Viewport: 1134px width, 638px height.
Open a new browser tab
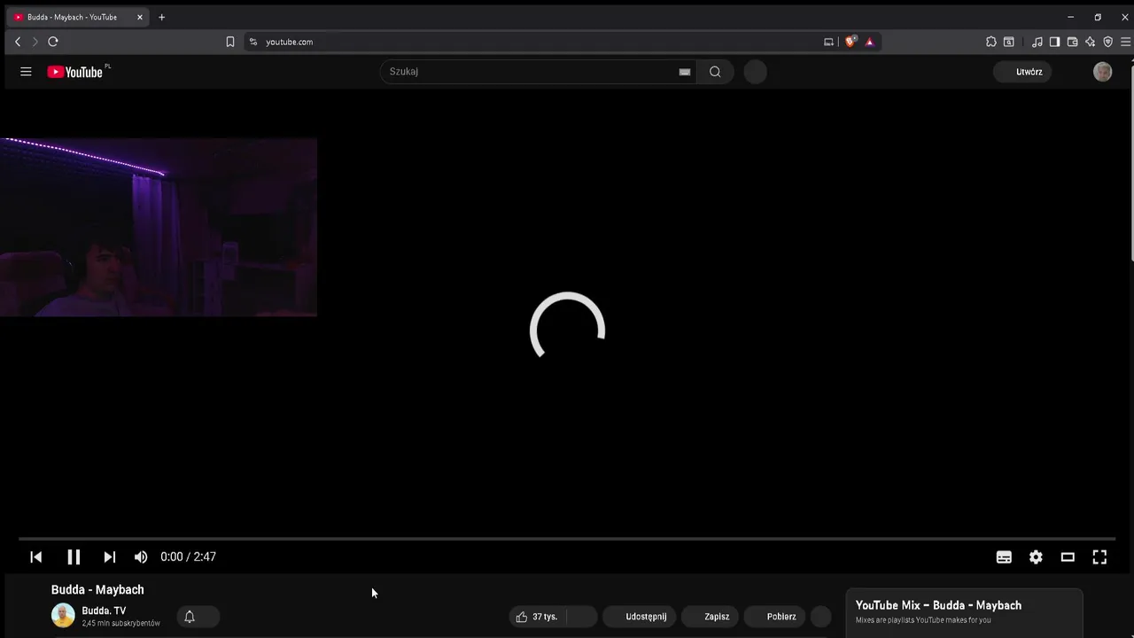161,17
